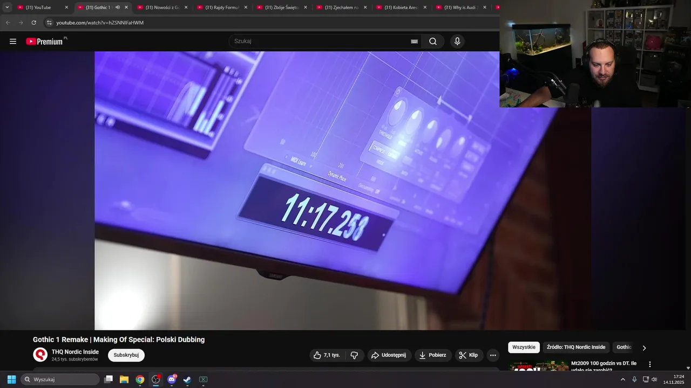Open the YouTube hamburger guide menu

coord(13,41)
